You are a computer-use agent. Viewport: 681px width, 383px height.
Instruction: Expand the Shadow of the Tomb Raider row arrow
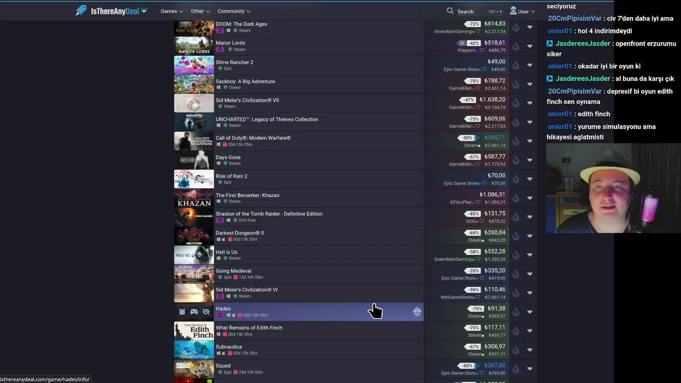pos(529,217)
